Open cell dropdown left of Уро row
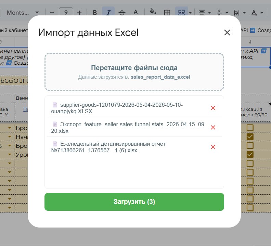Viewport: 271px width, 246px height. [10, 154]
